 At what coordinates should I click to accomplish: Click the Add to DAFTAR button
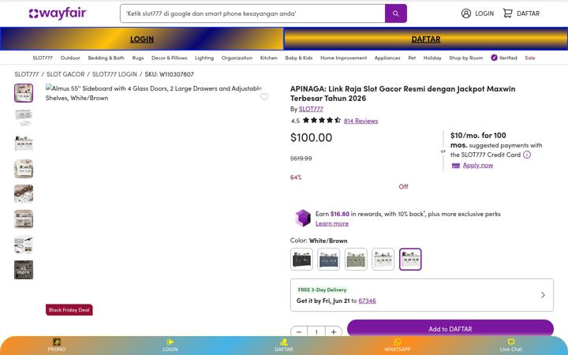click(450, 329)
